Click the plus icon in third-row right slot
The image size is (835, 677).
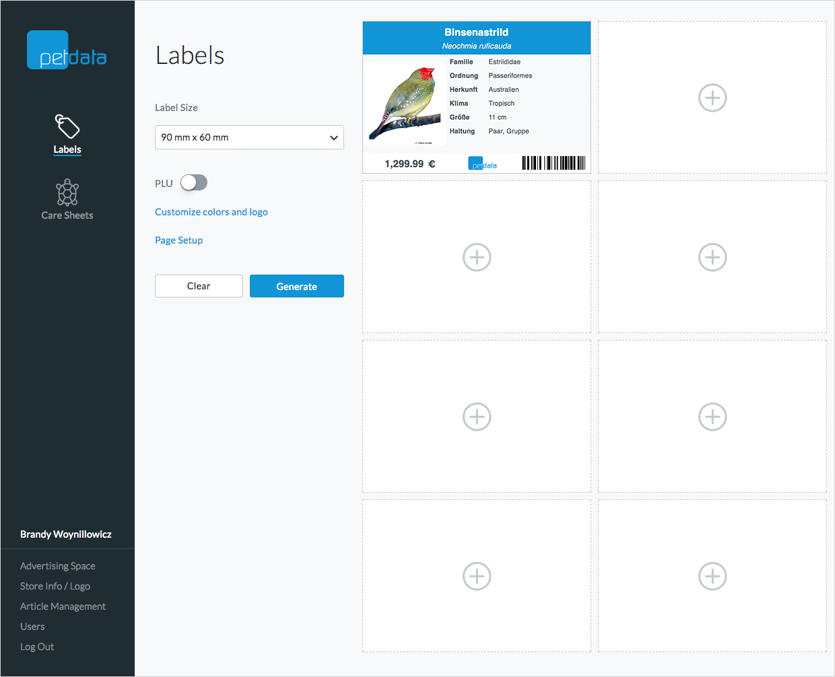pyautogui.click(x=712, y=417)
